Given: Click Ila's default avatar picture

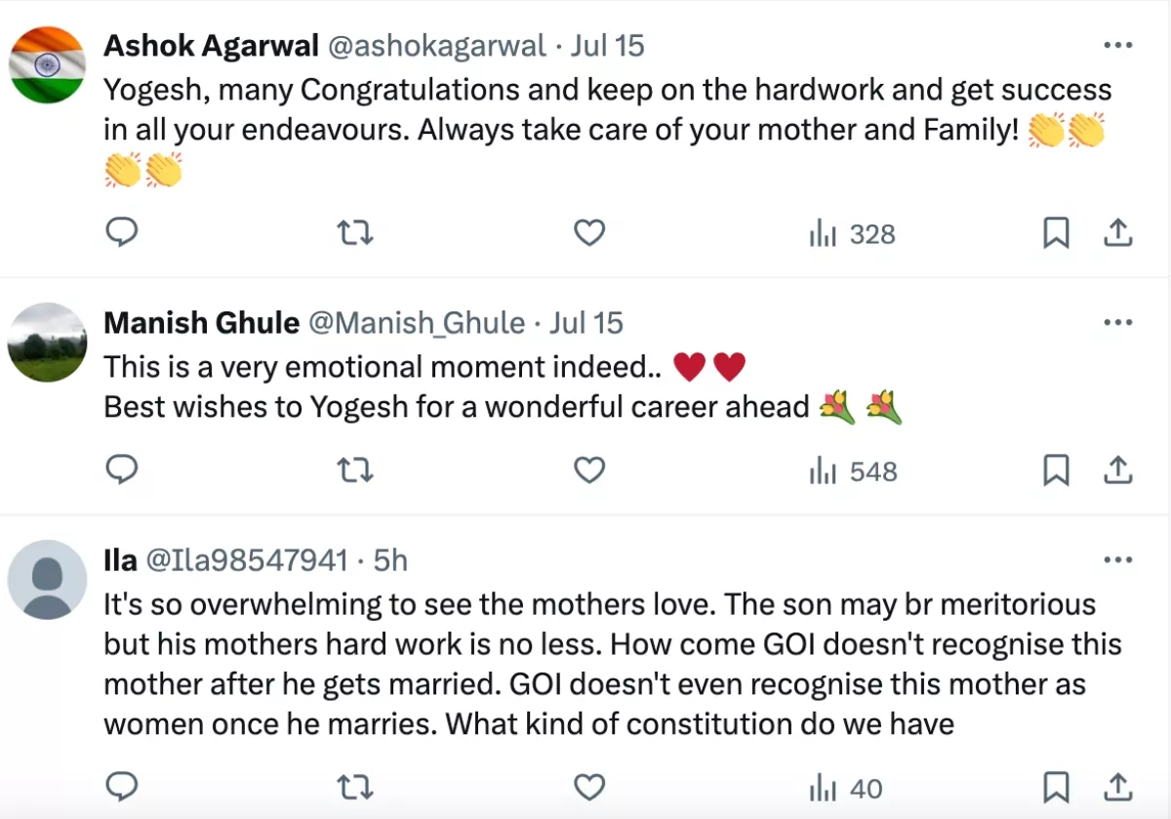Looking at the screenshot, I should click(x=48, y=579).
